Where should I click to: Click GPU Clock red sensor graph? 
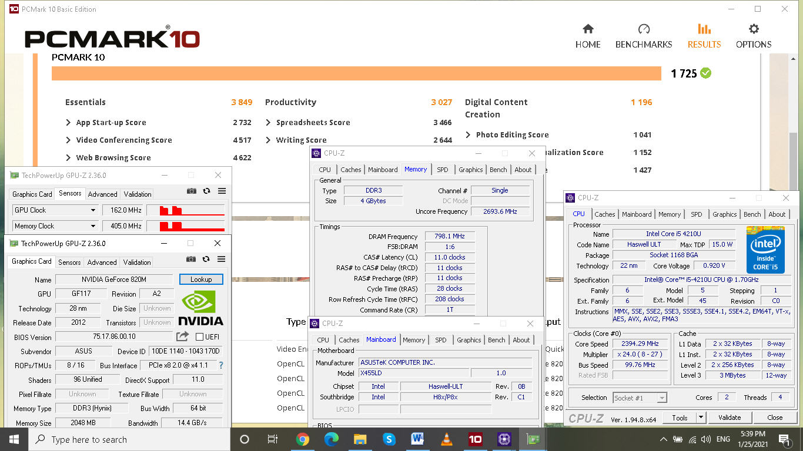185,210
